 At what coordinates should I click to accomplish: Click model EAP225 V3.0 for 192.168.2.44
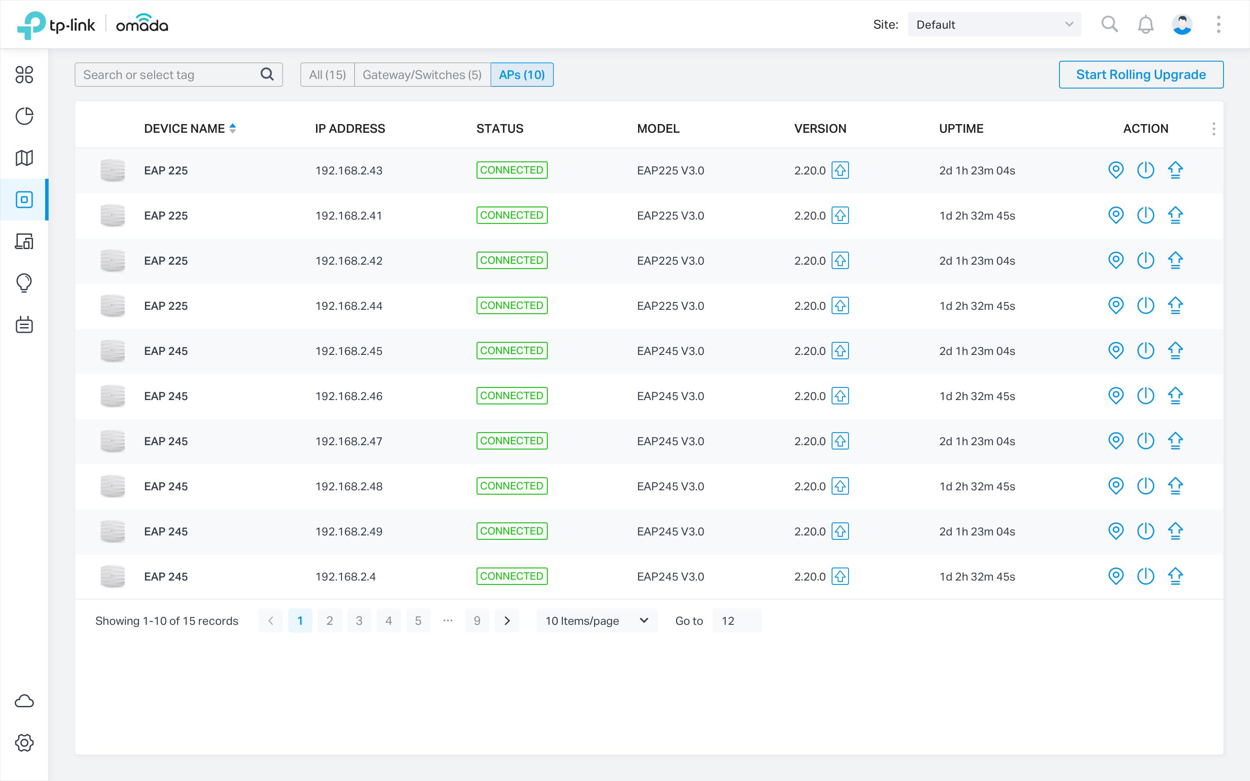[x=671, y=305]
